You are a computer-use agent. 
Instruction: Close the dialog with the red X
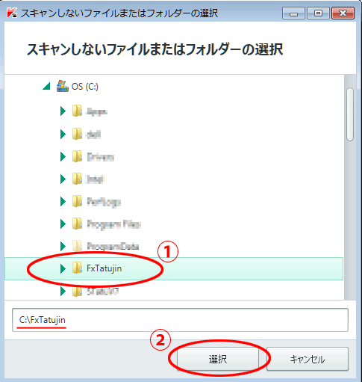coord(343,13)
